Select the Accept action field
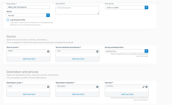 point(26,15)
